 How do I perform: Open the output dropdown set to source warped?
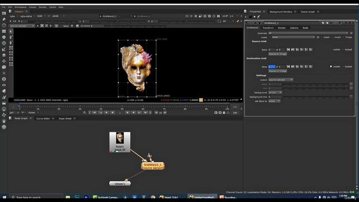pos(280,80)
